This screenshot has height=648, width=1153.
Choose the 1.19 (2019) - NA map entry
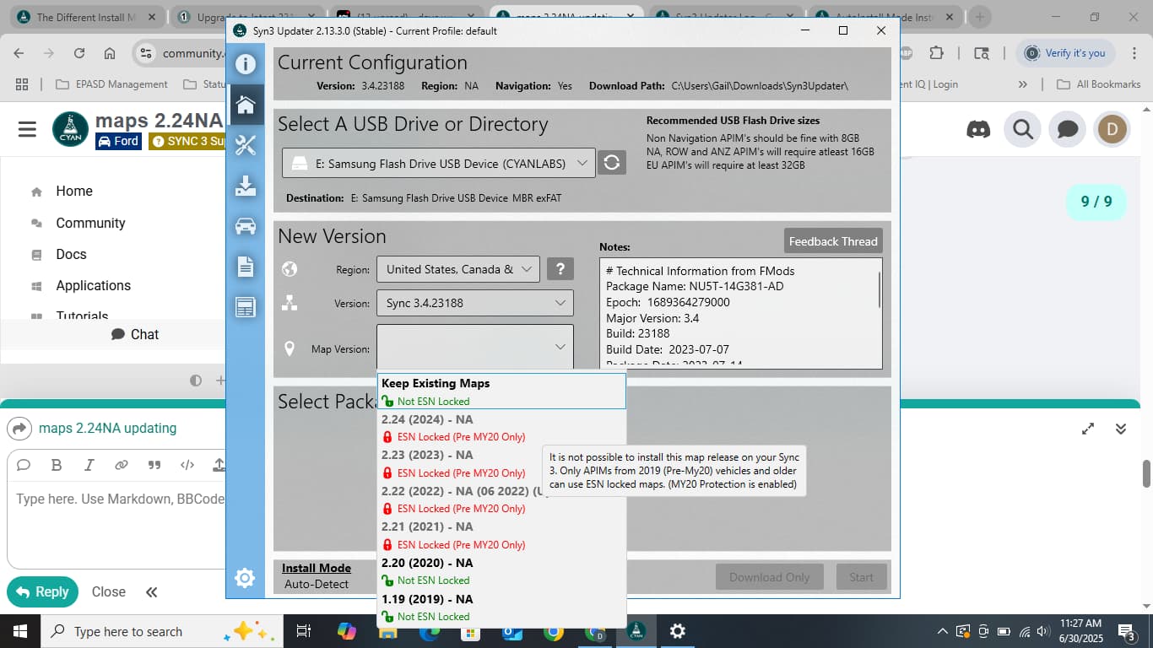pyautogui.click(x=501, y=607)
